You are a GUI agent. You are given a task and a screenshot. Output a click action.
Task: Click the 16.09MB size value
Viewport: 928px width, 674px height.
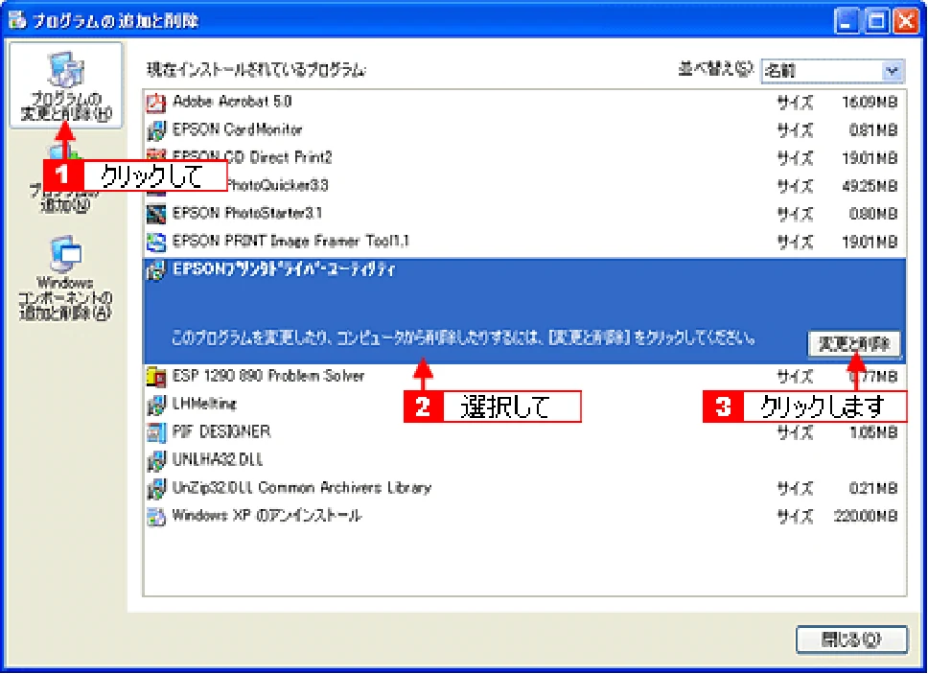[870, 103]
